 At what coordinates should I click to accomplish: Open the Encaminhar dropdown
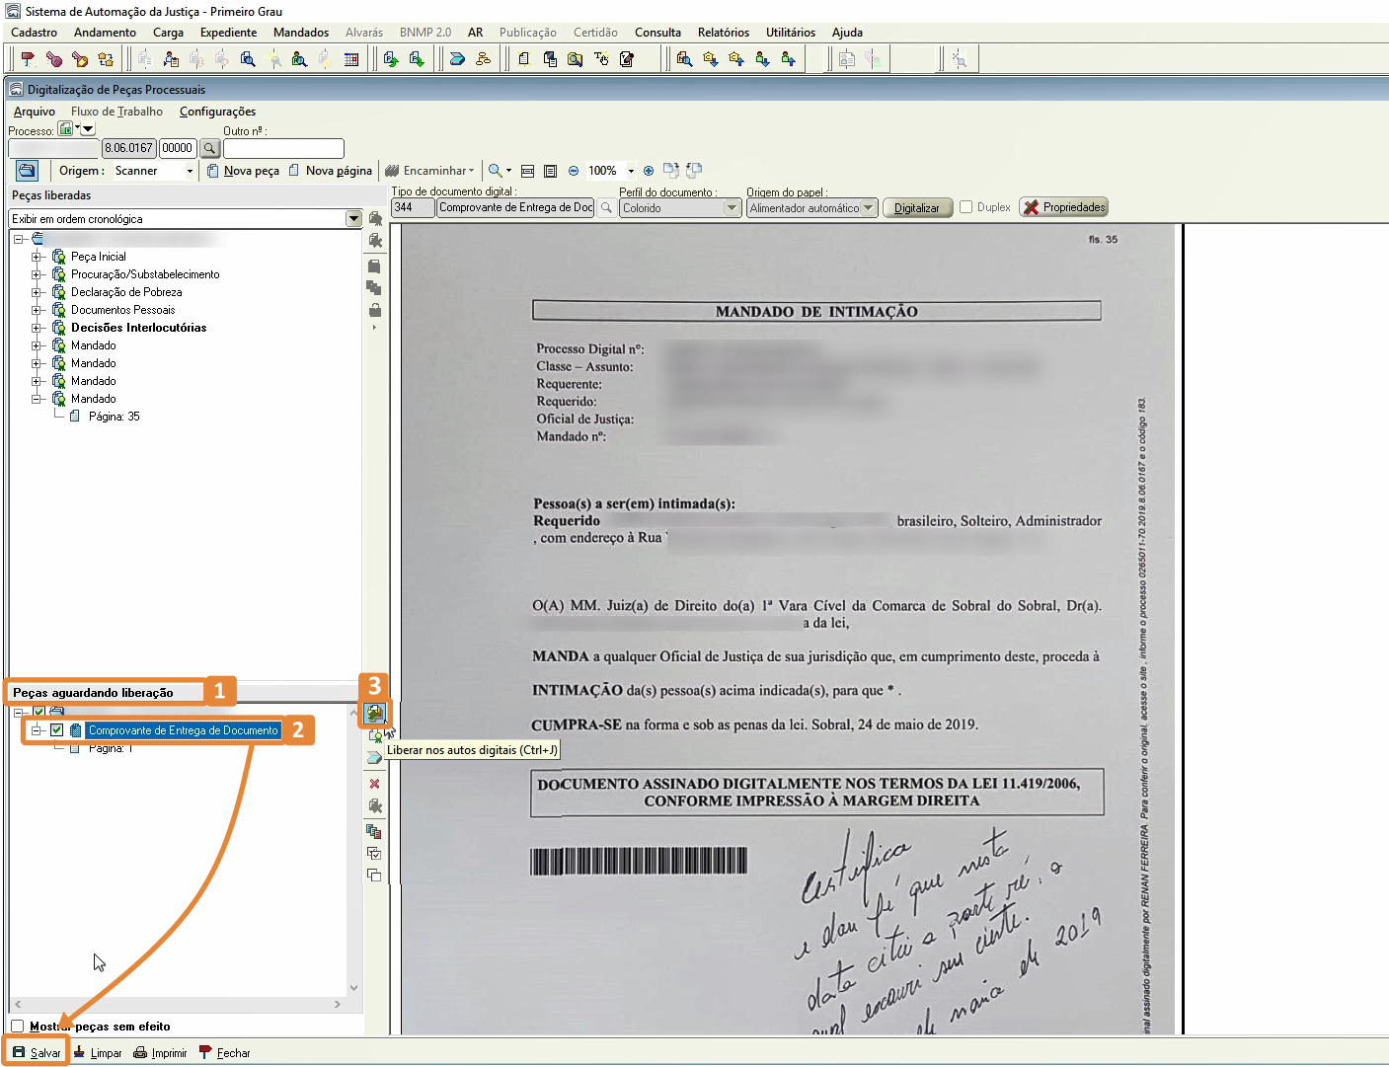[430, 171]
